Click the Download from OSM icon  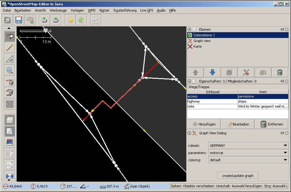point(45,20)
